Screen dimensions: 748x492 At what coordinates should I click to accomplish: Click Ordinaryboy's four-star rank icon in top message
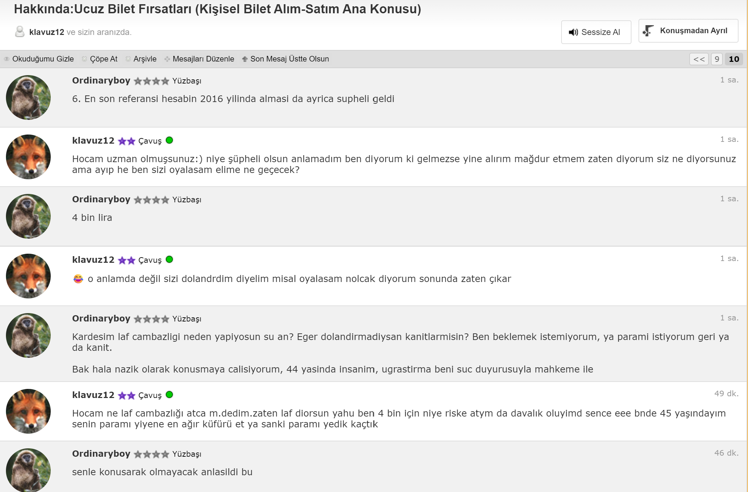(x=151, y=81)
